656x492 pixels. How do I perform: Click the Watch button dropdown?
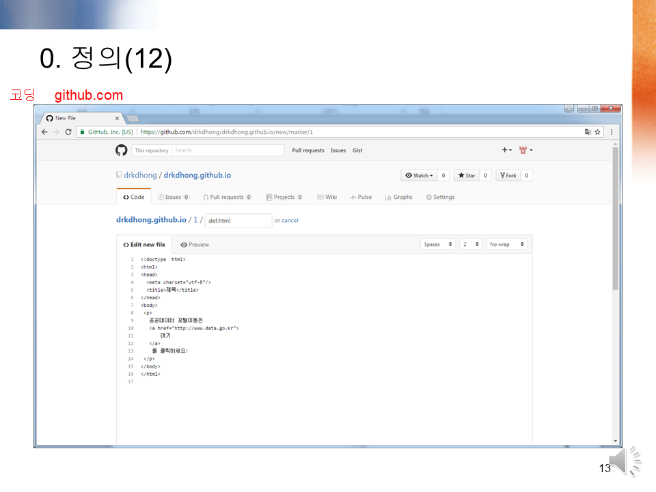coord(420,176)
